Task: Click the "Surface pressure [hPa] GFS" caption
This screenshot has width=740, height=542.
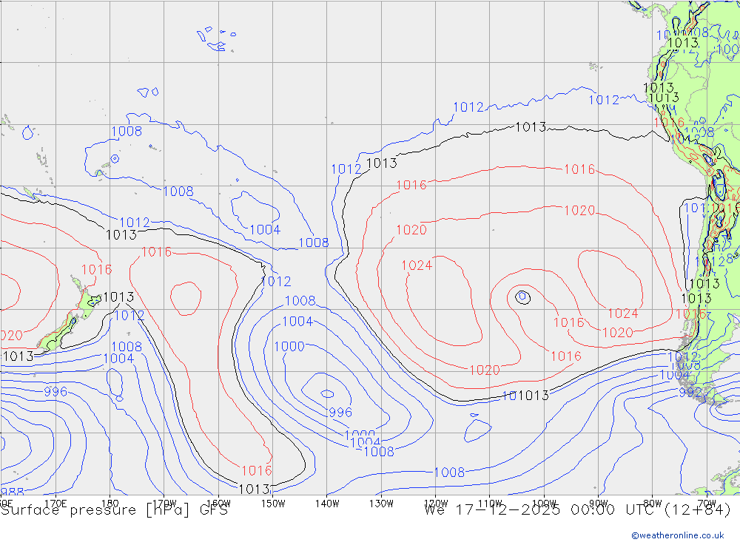Action: [114, 510]
